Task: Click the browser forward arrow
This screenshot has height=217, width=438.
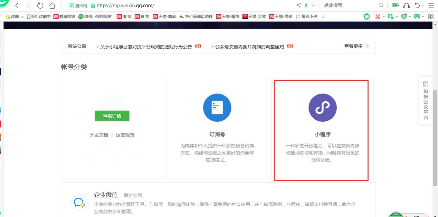Action: pyautogui.click(x=28, y=6)
